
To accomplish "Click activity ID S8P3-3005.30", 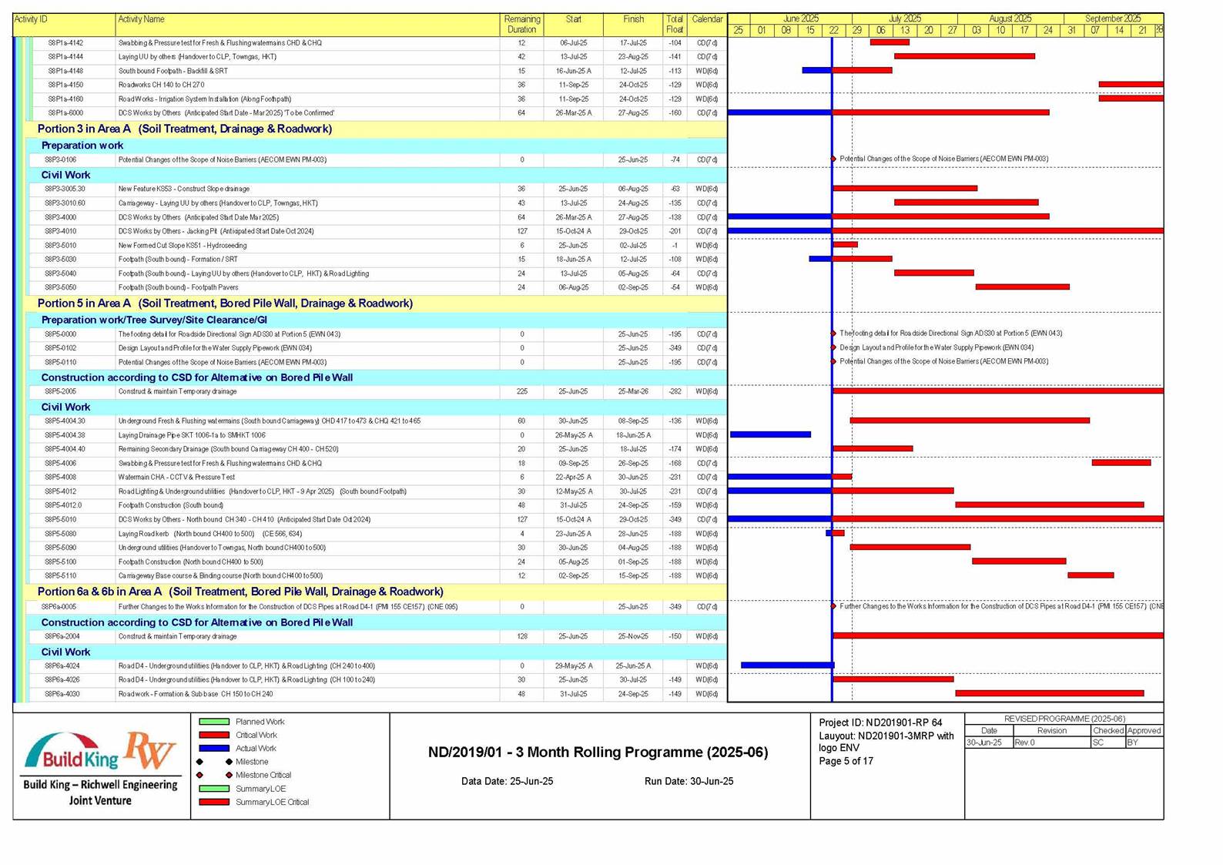I will pos(65,189).
